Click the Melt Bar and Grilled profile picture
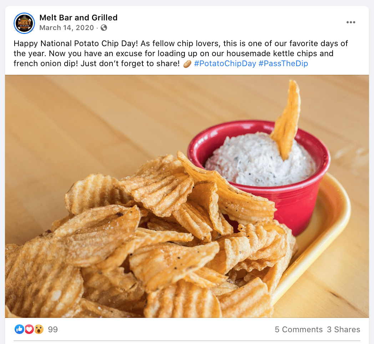This screenshot has width=374, height=344. click(x=24, y=23)
